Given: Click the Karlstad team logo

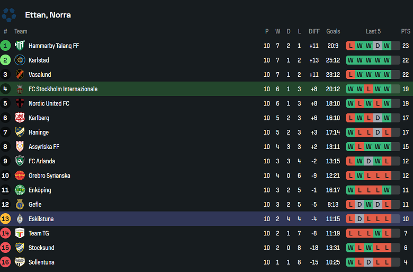Looking at the screenshot, I should [x=20, y=60].
